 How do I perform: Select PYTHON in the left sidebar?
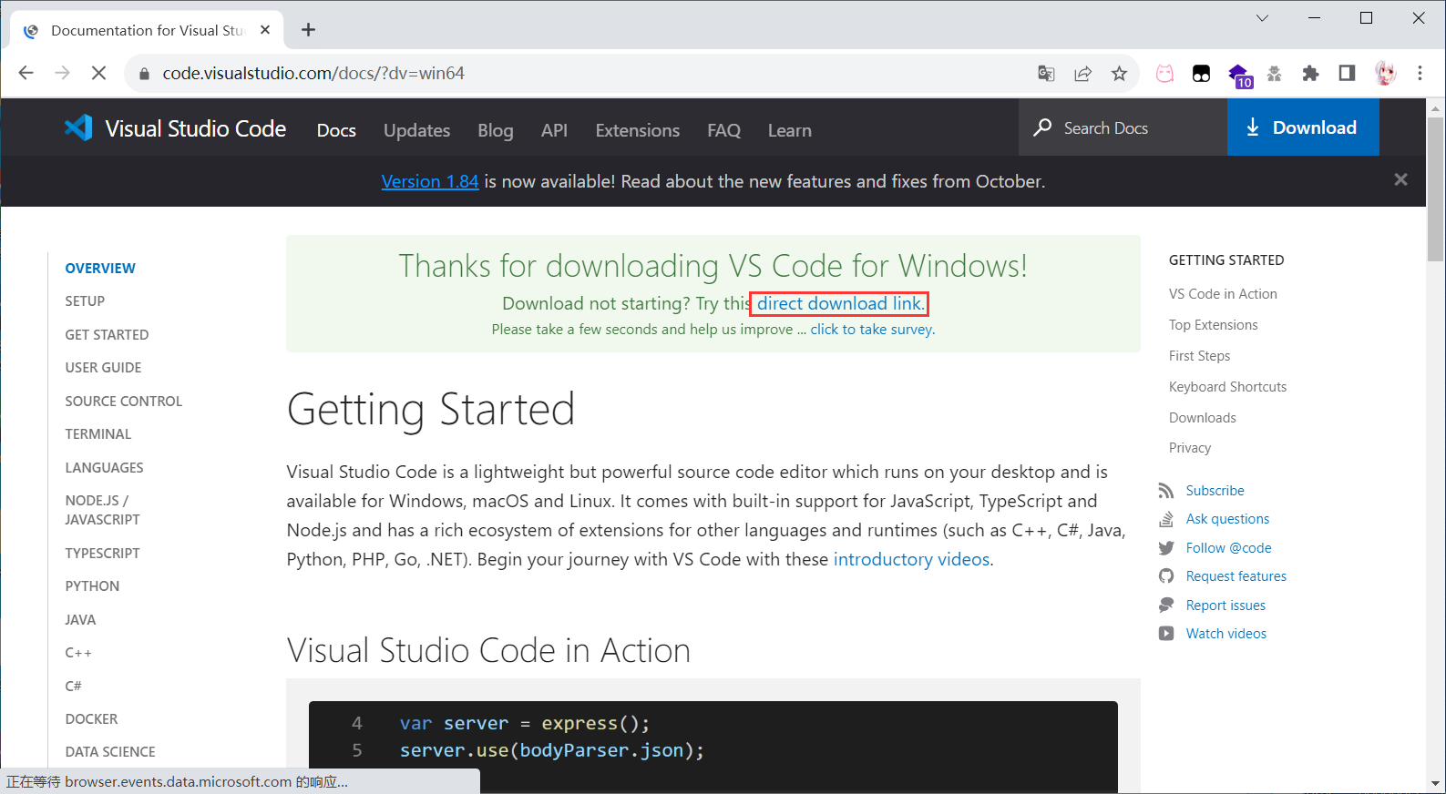pos(92,586)
